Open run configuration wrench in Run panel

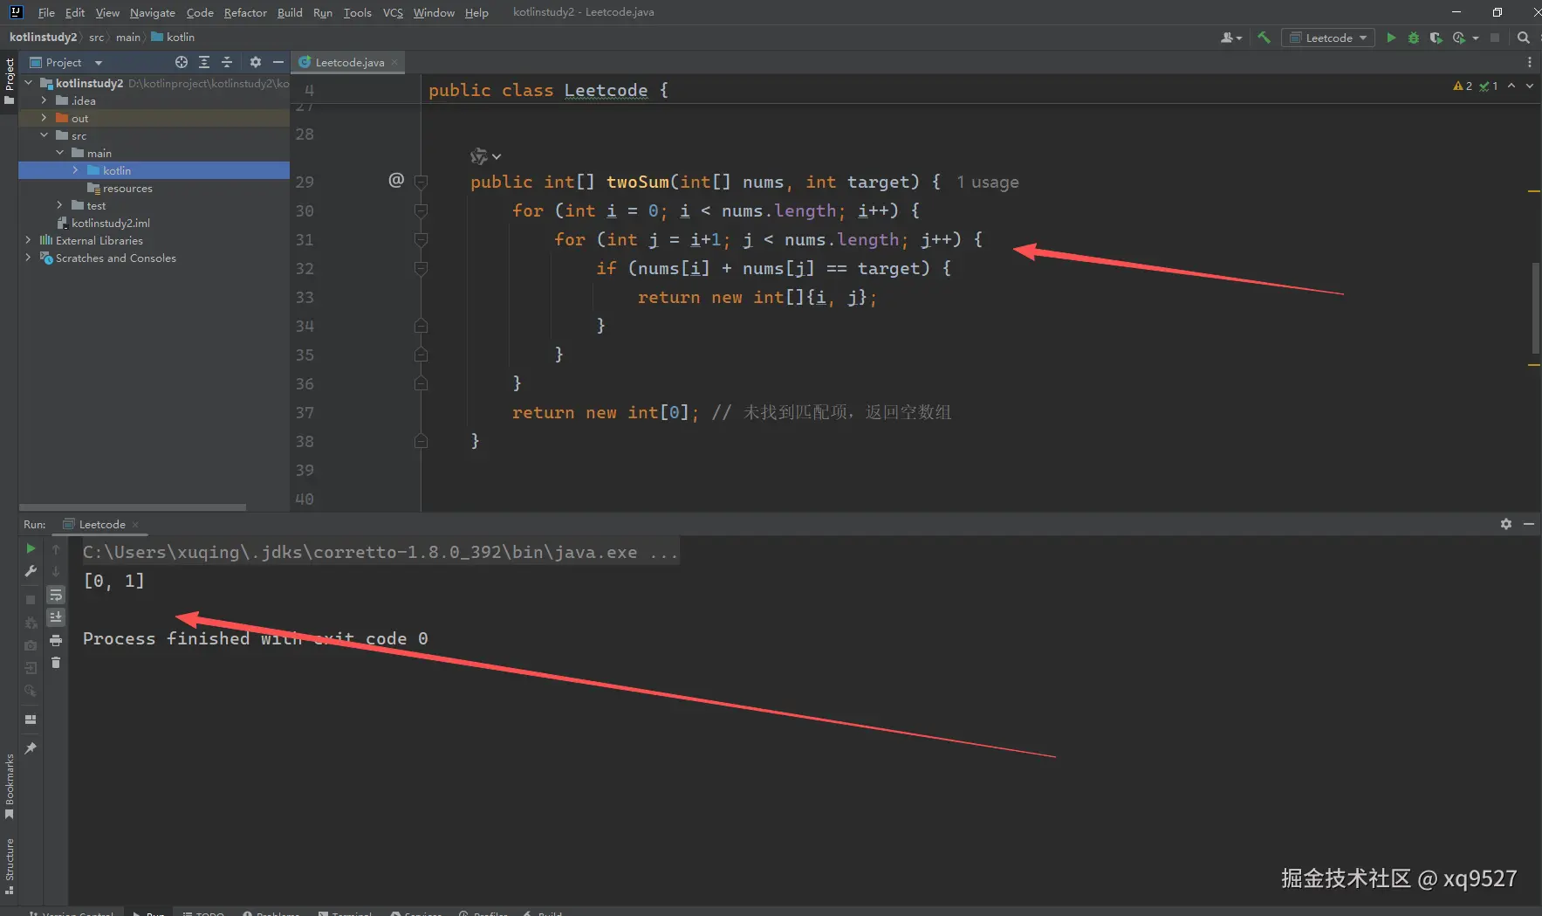tap(31, 571)
